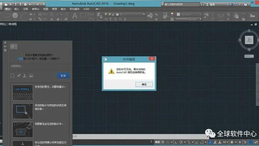Open the 视图 ribbon tab
This screenshot has height=146, width=259.
coord(46,9)
